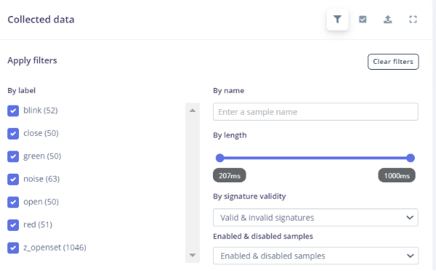The width and height of the screenshot is (436, 271).
Task: Click the Clear filters button
Action: [x=393, y=62]
